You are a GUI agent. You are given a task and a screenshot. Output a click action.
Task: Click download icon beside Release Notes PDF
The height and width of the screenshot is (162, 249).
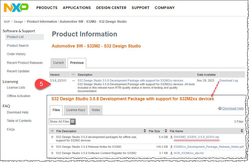pos(171,147)
